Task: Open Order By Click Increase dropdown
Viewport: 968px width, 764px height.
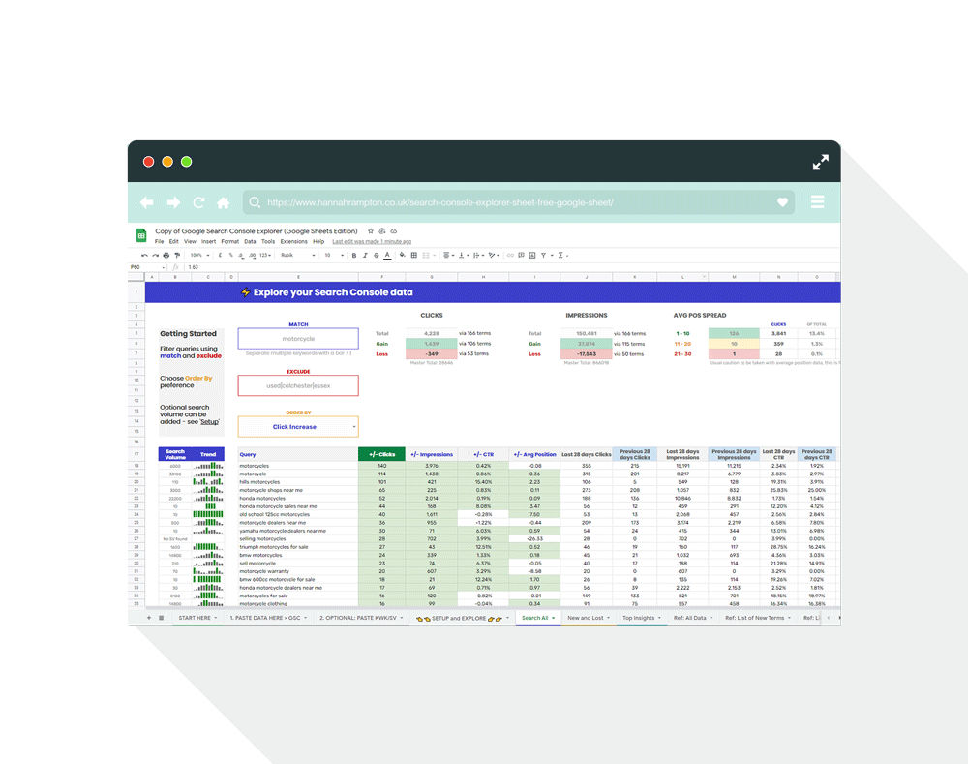Action: pos(298,427)
